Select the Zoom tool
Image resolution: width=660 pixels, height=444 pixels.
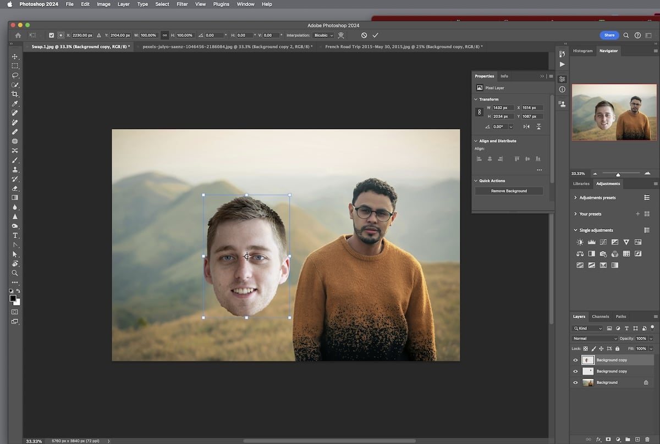click(x=15, y=273)
